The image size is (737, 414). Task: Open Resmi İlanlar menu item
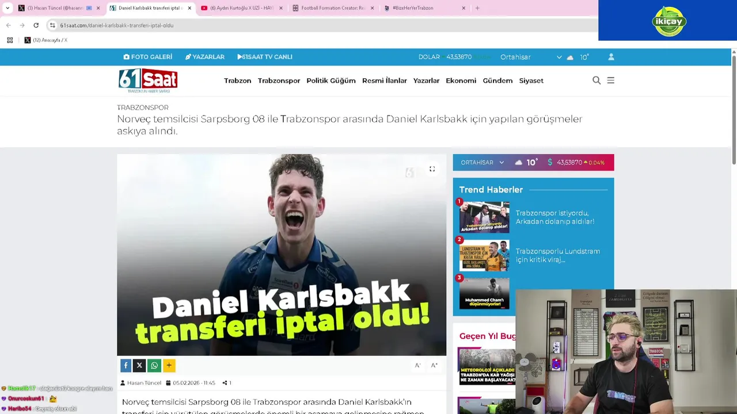coord(384,80)
